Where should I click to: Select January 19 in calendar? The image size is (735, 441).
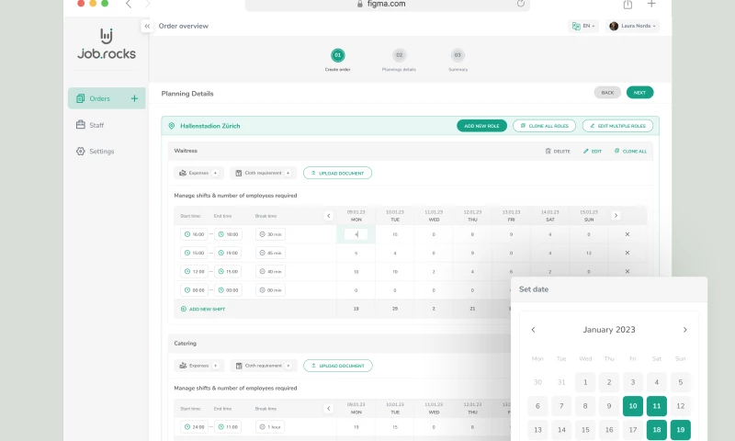(x=681, y=430)
